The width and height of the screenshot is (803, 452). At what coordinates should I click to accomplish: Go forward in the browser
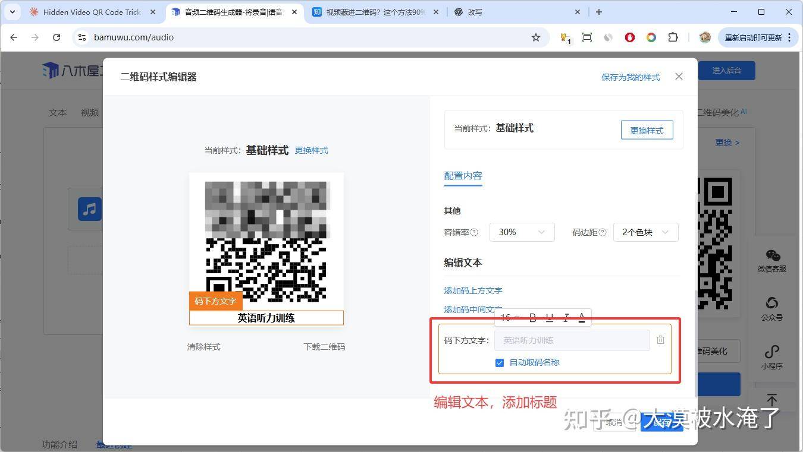click(x=35, y=37)
